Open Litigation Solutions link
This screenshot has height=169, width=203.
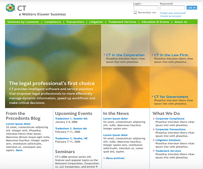coord(168,140)
